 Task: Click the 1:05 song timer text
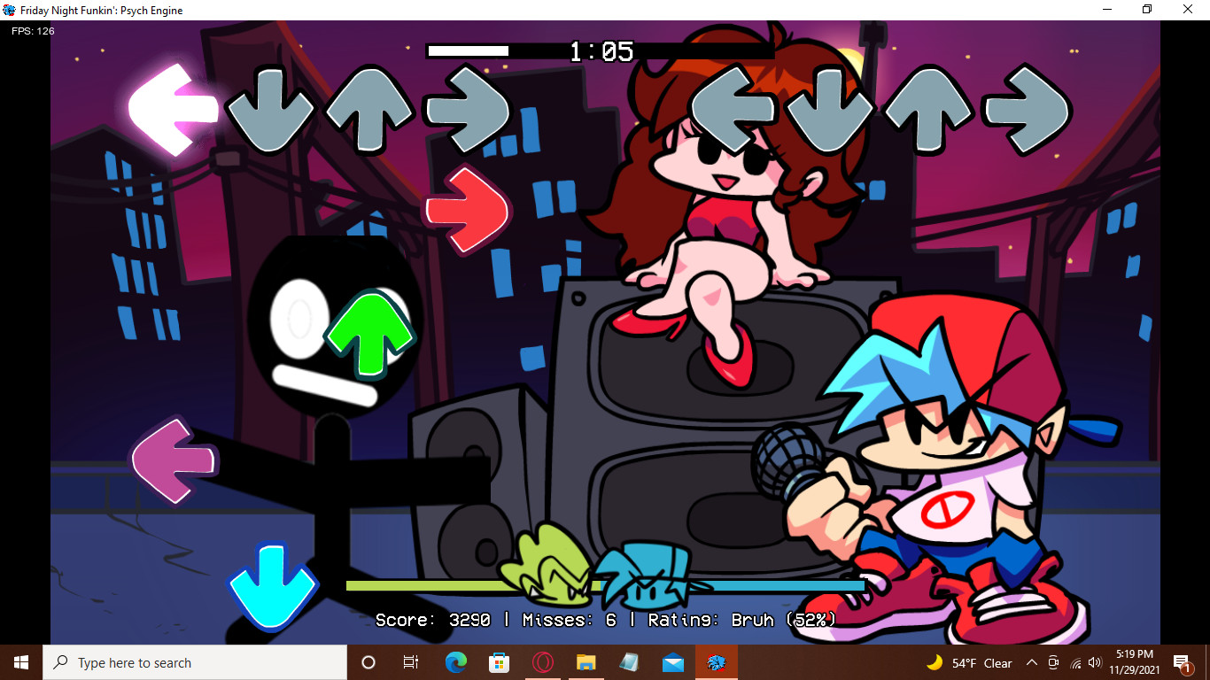point(601,51)
